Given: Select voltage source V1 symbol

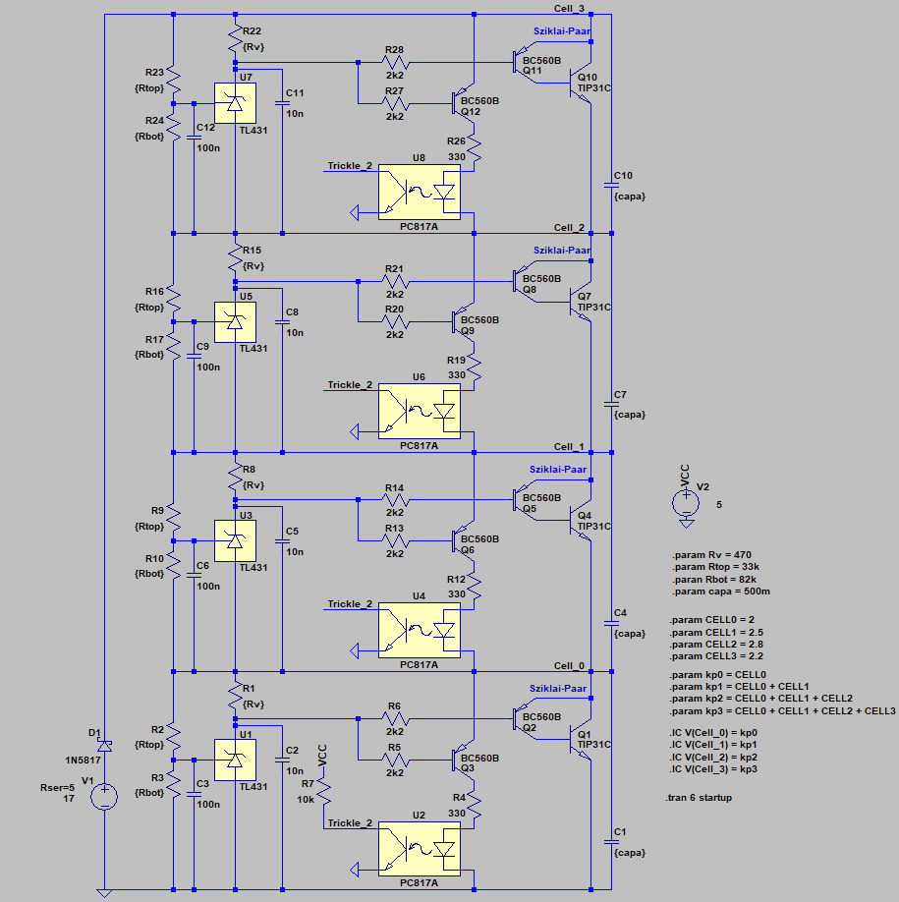Looking at the screenshot, I should click(x=104, y=797).
